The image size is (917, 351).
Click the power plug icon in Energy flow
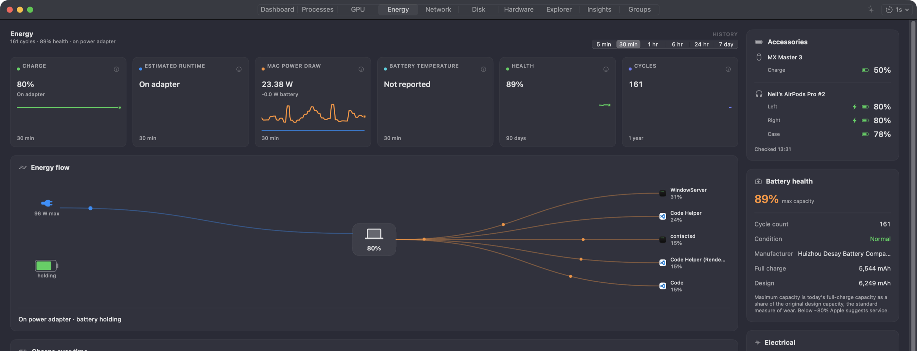point(47,203)
